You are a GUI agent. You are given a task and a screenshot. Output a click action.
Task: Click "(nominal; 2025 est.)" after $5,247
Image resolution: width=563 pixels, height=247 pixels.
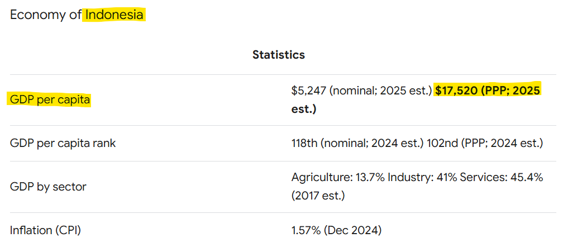(380, 91)
